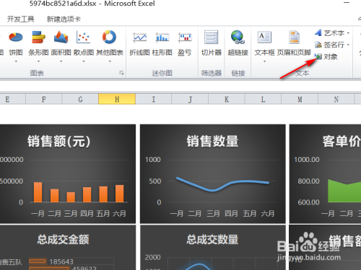Switch to the Developer (开发工具) tab
This screenshot has width=361, height=270.
click(20, 19)
